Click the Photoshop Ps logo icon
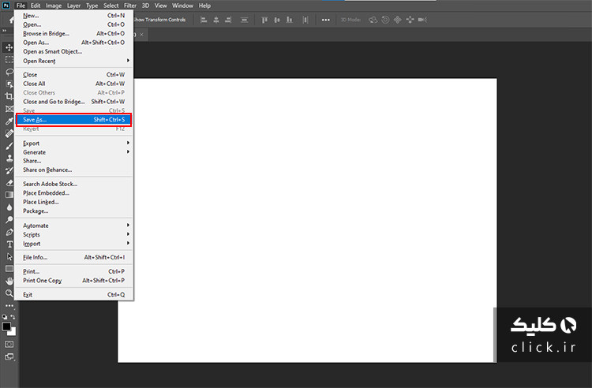The image size is (592, 388). click(6, 6)
